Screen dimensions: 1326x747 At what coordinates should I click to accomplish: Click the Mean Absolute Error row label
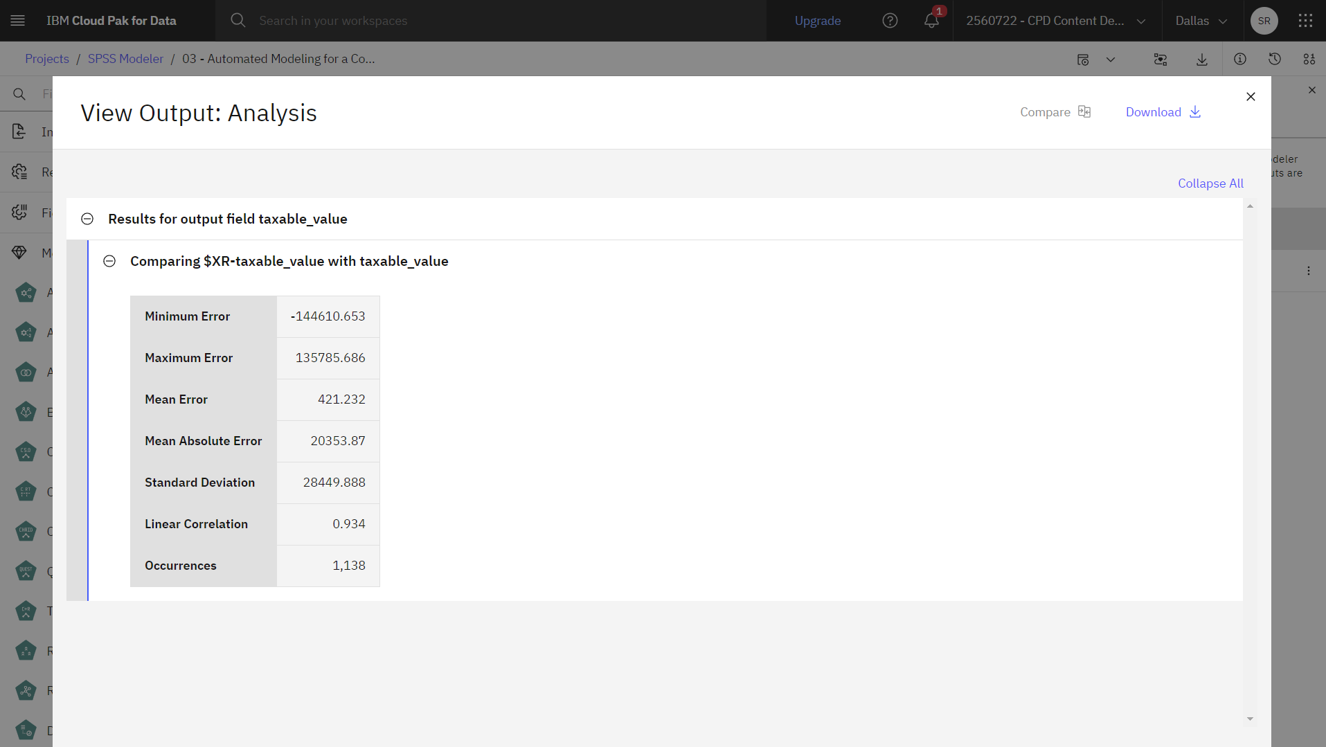[x=203, y=441]
